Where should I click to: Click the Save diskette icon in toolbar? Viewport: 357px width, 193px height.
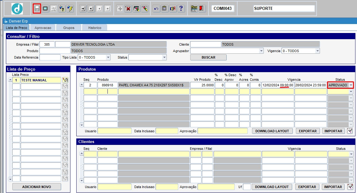37,9
